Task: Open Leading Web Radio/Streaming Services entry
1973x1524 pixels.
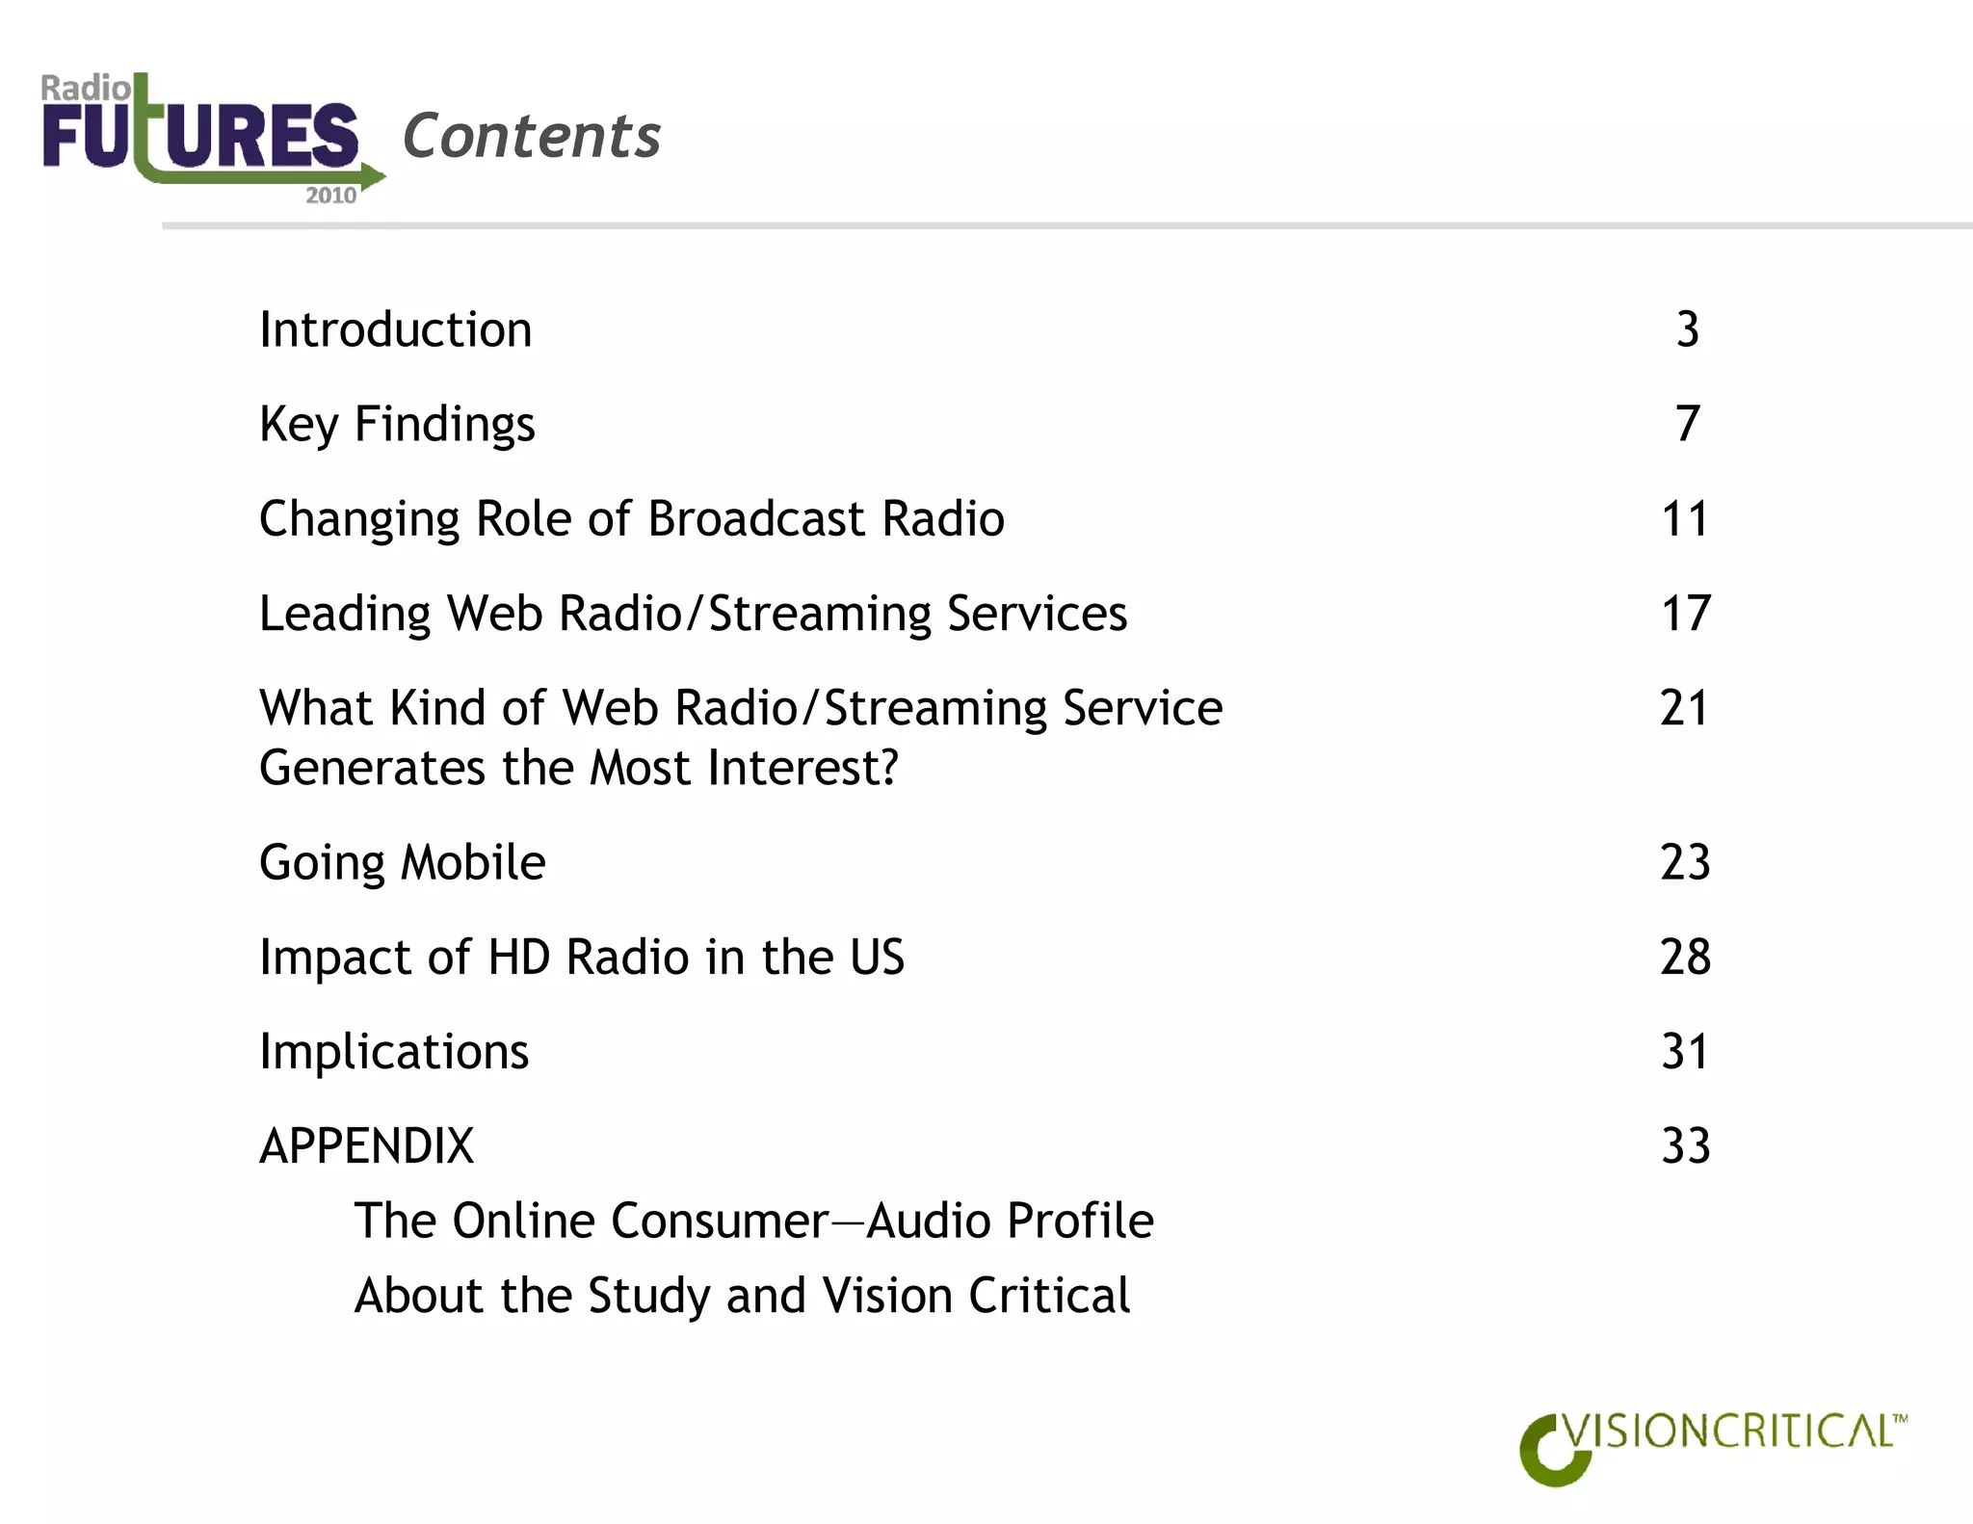Action: [x=693, y=614]
